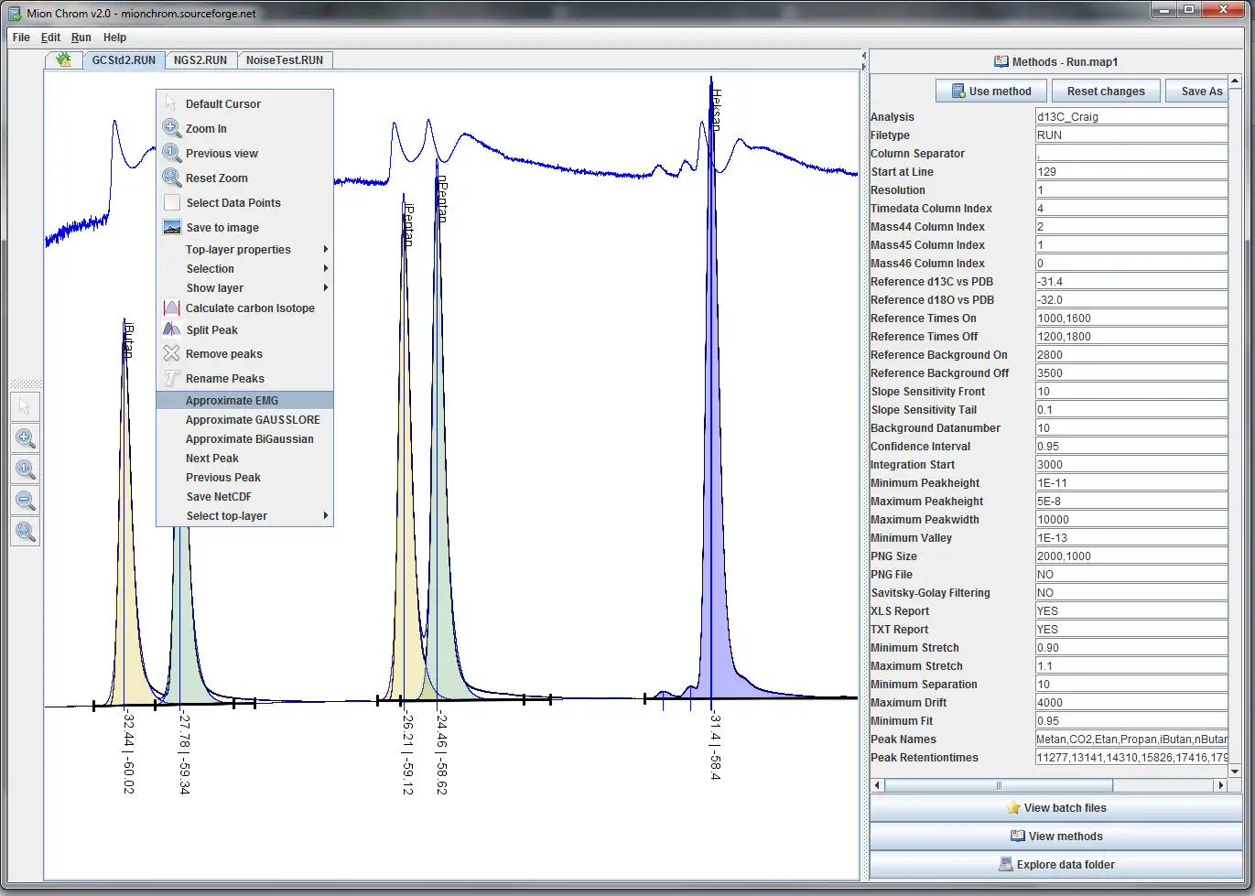This screenshot has height=896, width=1255.
Task: Click Rename Peaks in the context menu
Action: (224, 379)
